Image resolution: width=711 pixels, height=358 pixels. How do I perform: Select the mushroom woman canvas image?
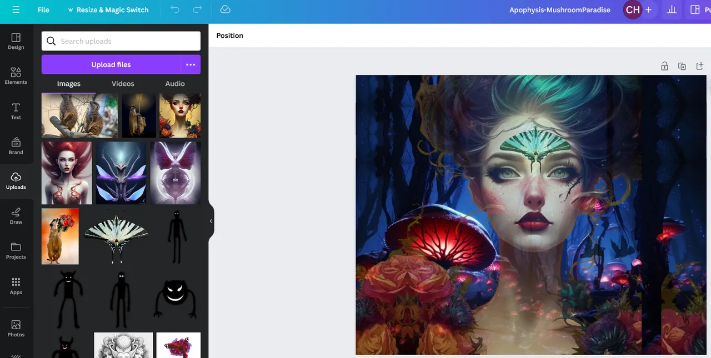click(x=530, y=215)
